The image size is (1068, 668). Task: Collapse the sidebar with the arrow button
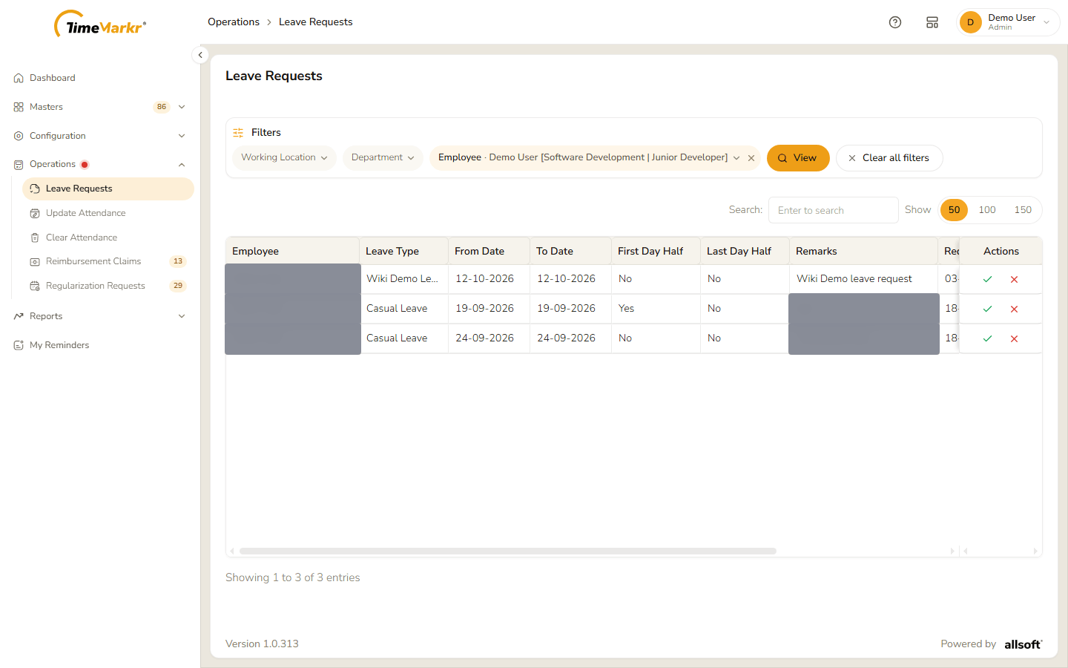click(x=200, y=55)
